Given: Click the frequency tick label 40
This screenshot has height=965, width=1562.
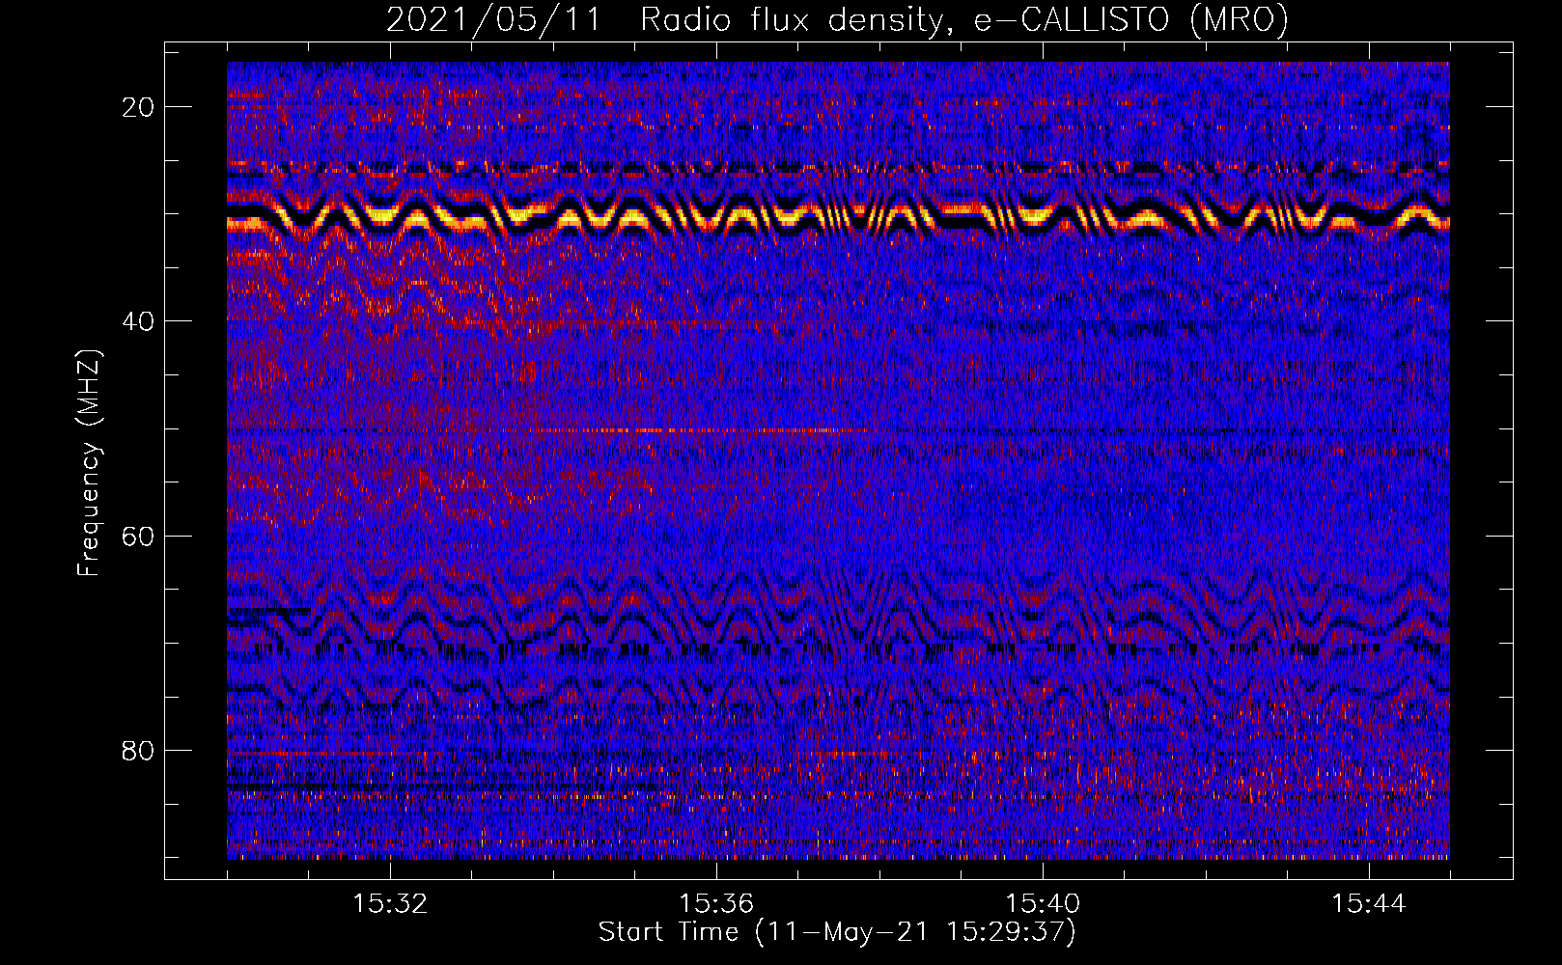Looking at the screenshot, I should (x=138, y=321).
